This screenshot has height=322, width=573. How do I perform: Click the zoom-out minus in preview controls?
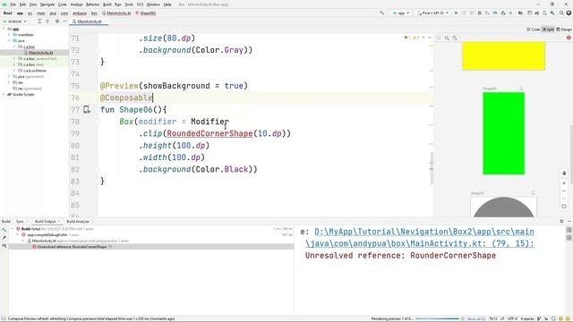click(x=564, y=191)
